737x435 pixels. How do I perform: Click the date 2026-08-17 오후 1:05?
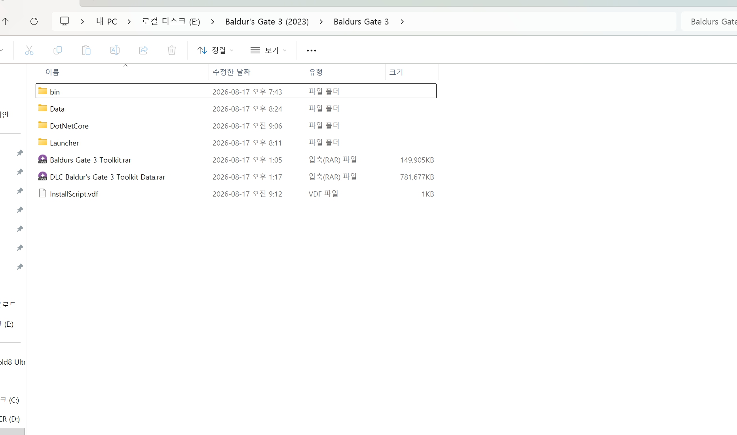[247, 160]
